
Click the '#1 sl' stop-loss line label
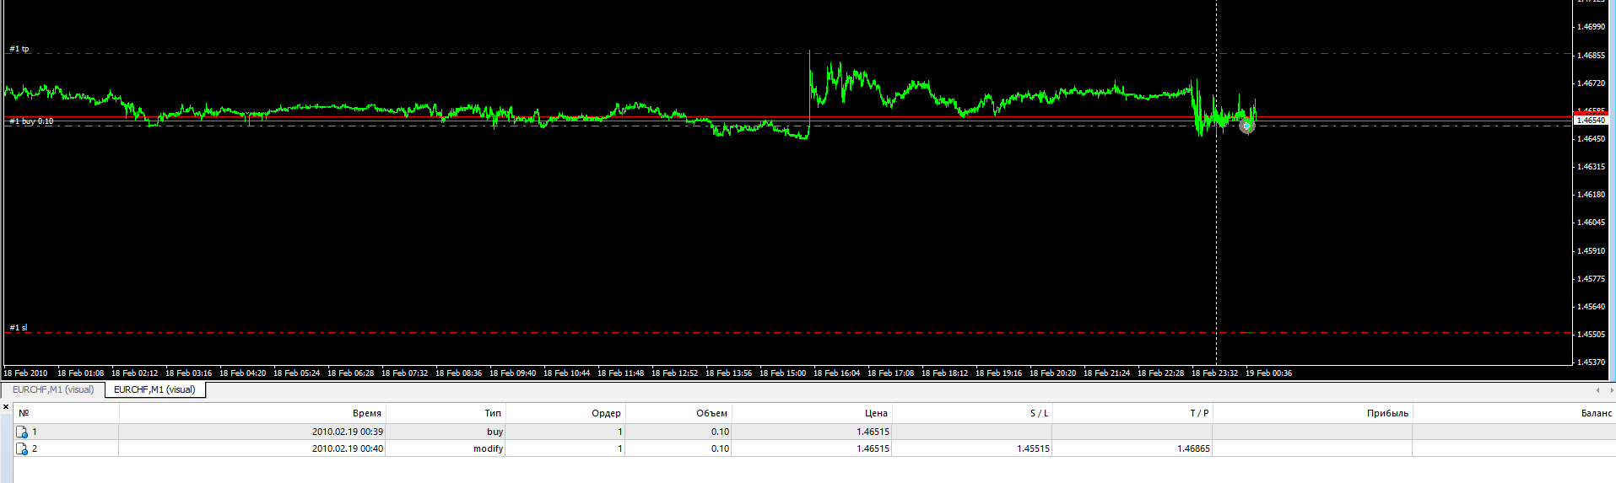[x=18, y=328]
